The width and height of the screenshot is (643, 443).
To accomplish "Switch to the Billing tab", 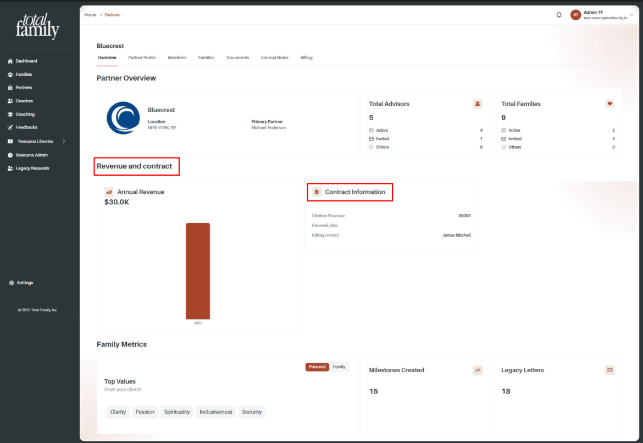I will pyautogui.click(x=306, y=58).
